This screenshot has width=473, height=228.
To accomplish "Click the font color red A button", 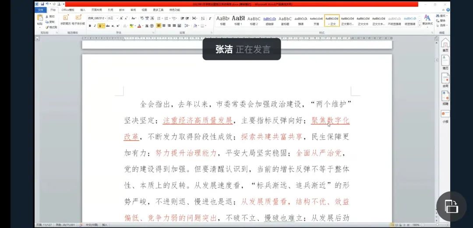I will (x=139, y=26).
